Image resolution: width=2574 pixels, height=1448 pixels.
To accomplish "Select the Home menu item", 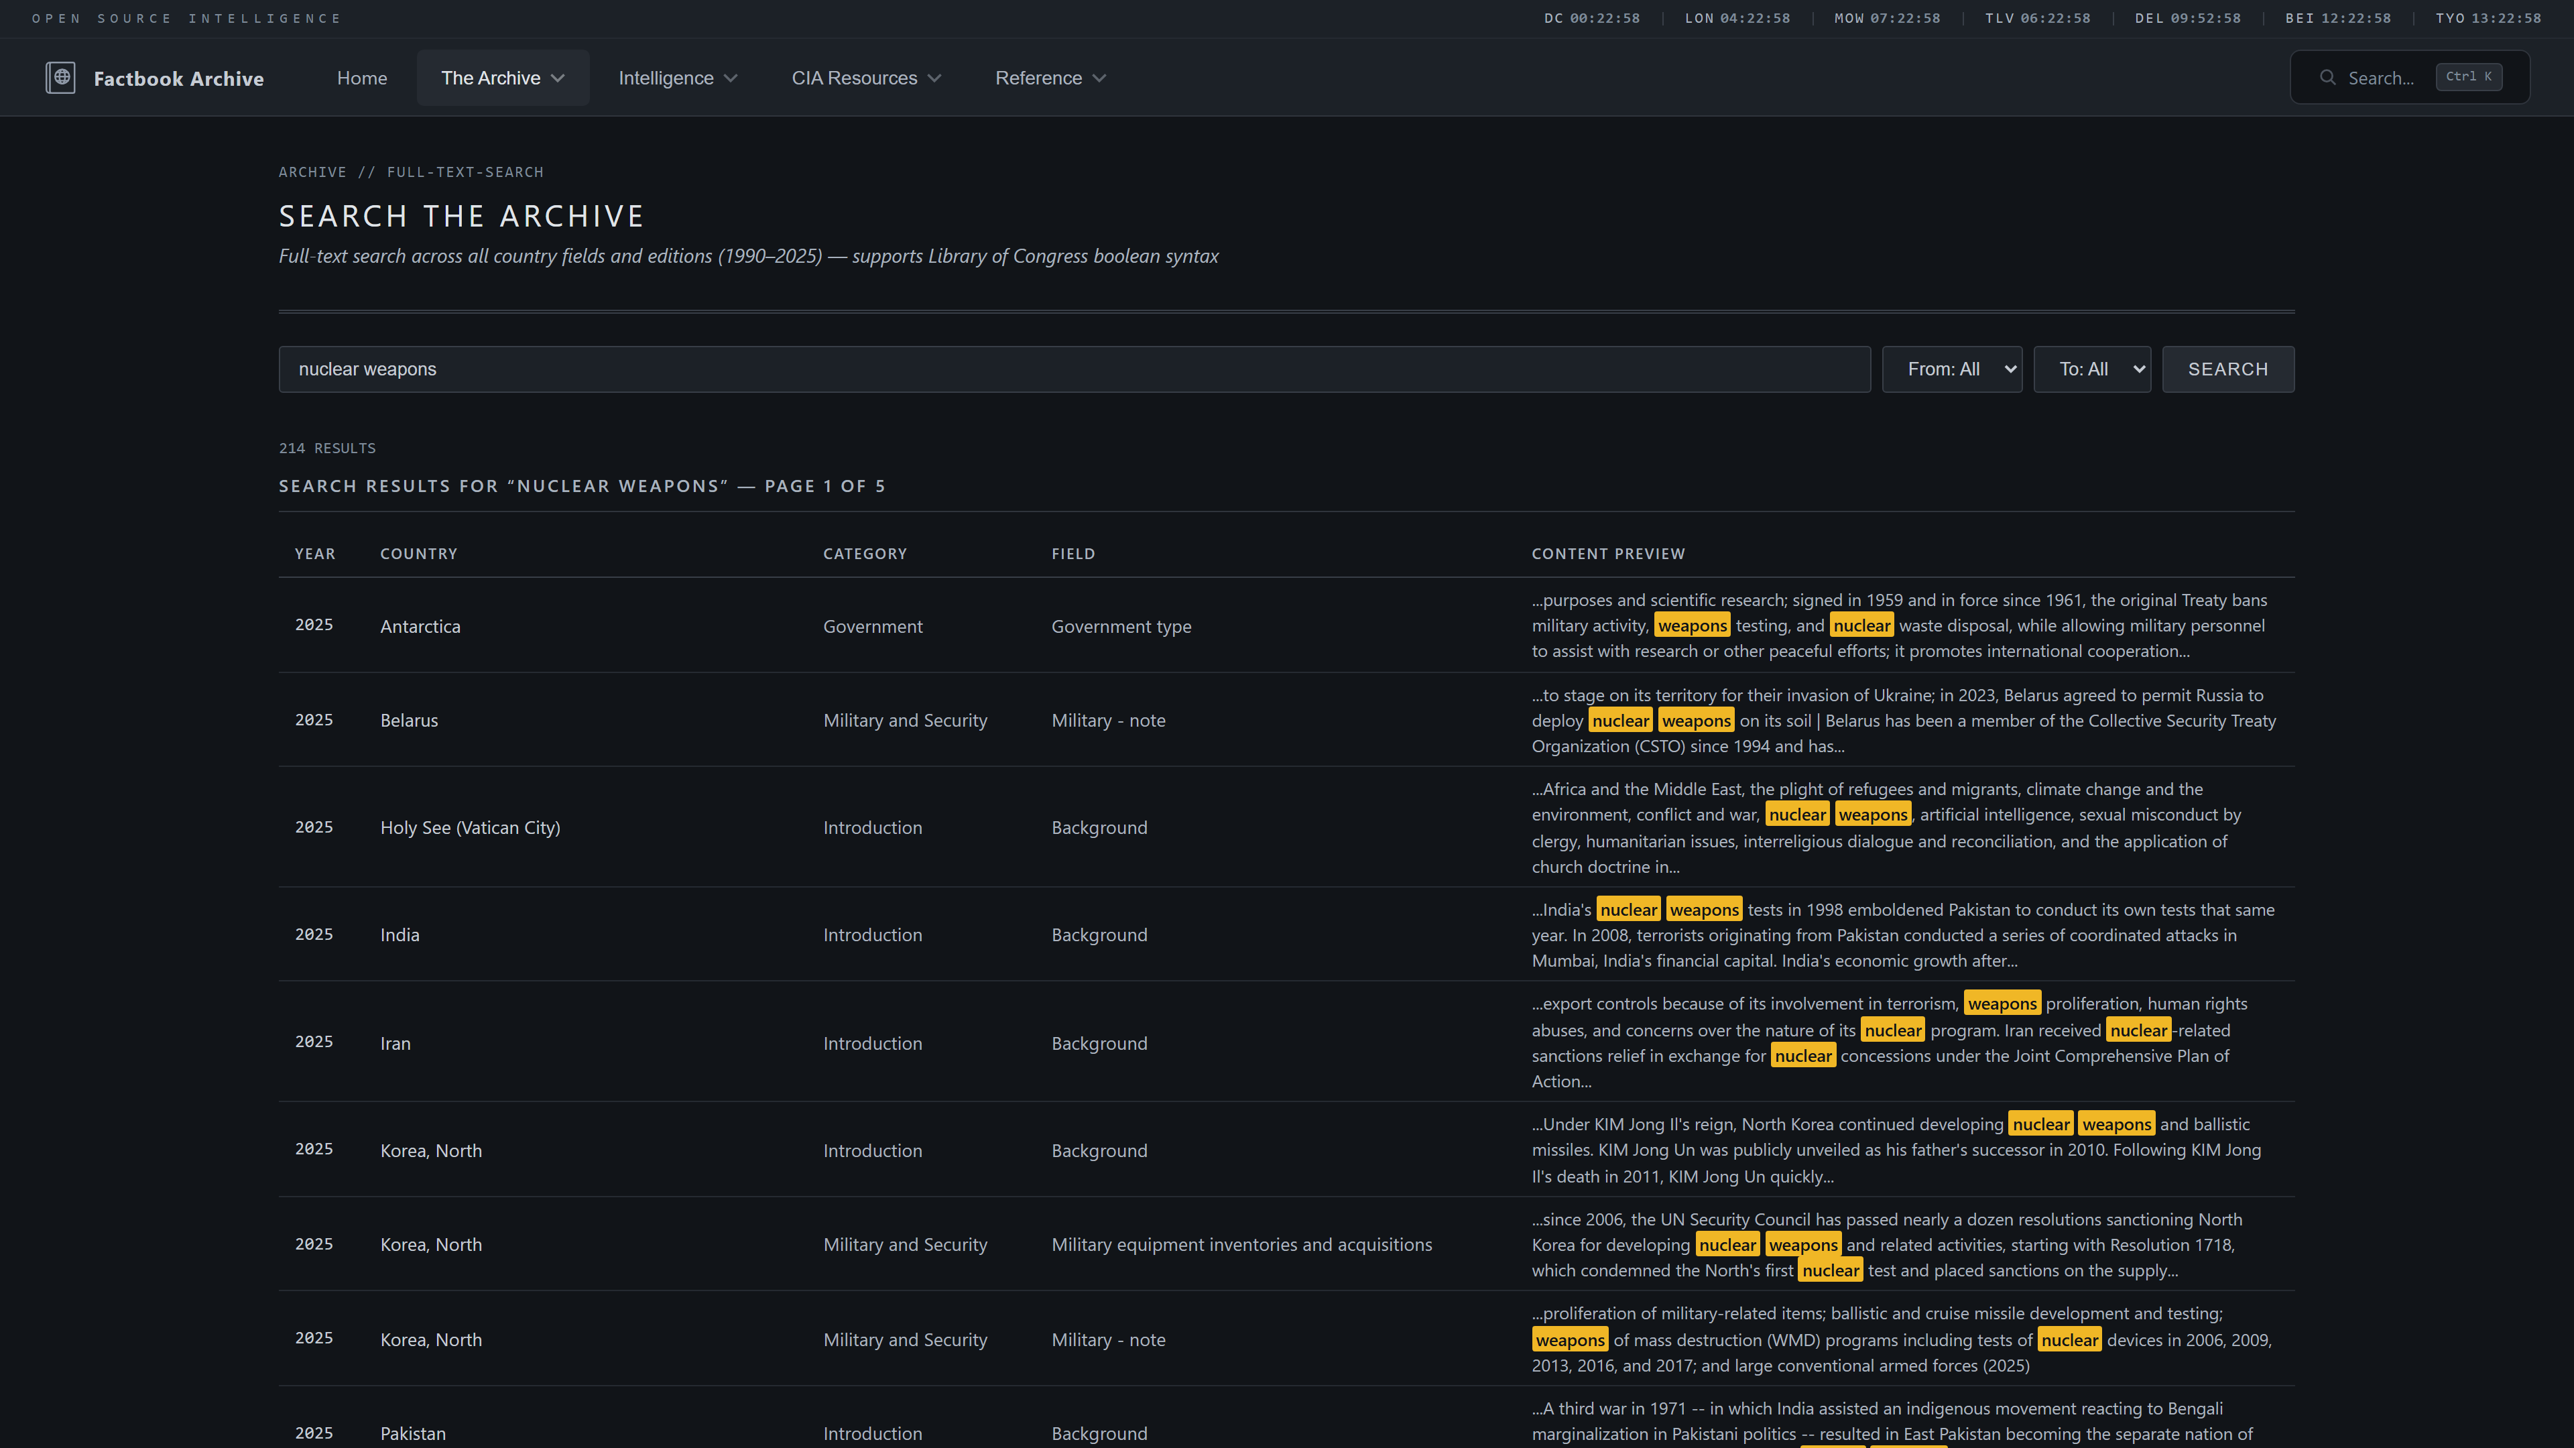I will 362,77.
